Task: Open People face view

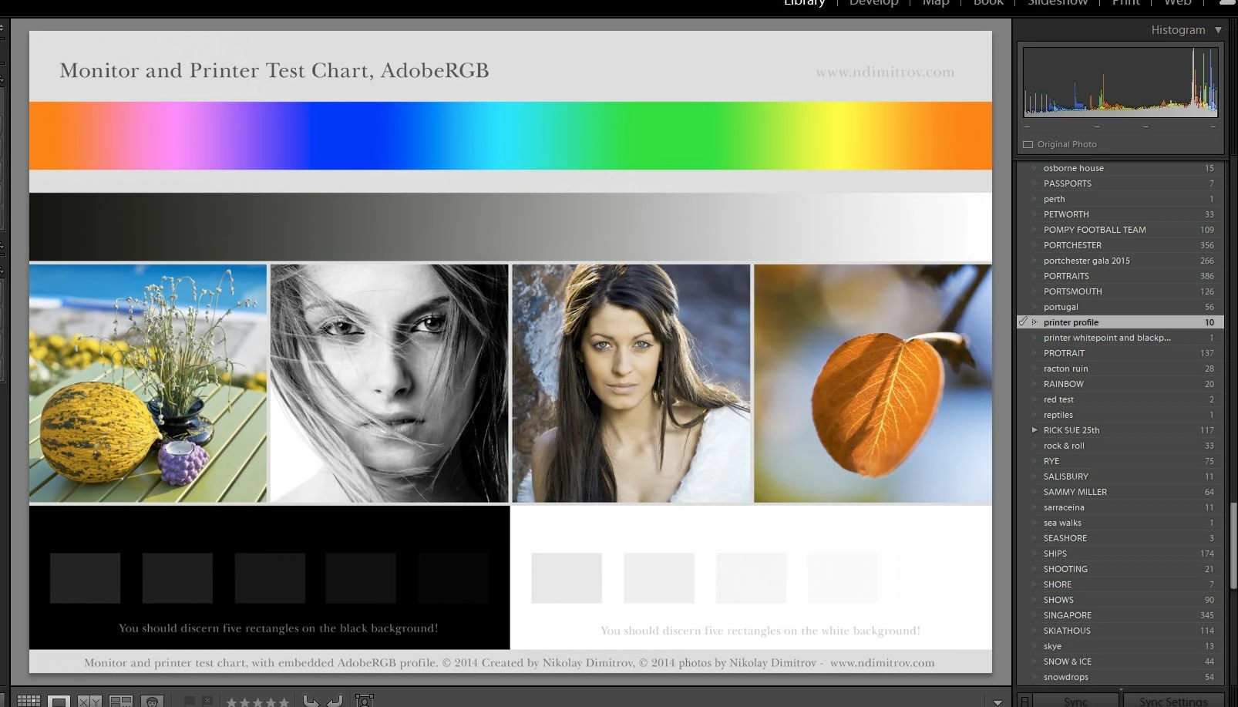Action: pos(153,701)
